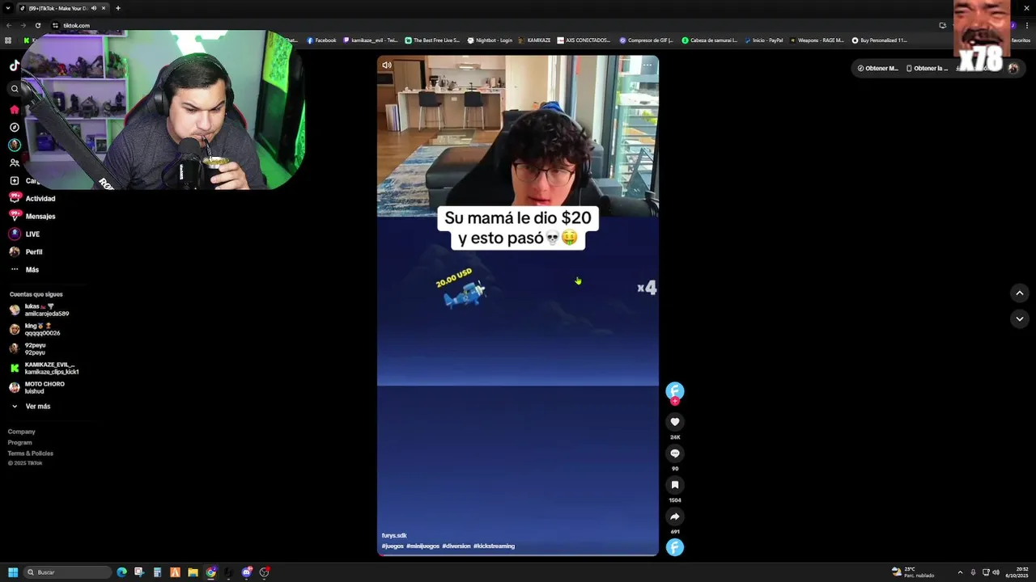This screenshot has width=1036, height=582.
Task: Open Chrome from the taskbar
Action: point(210,572)
